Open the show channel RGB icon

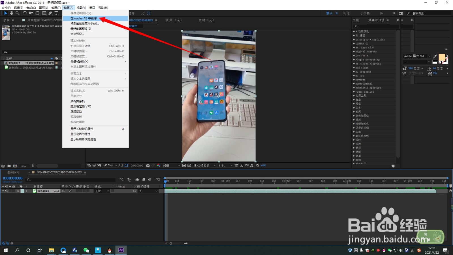158,165
